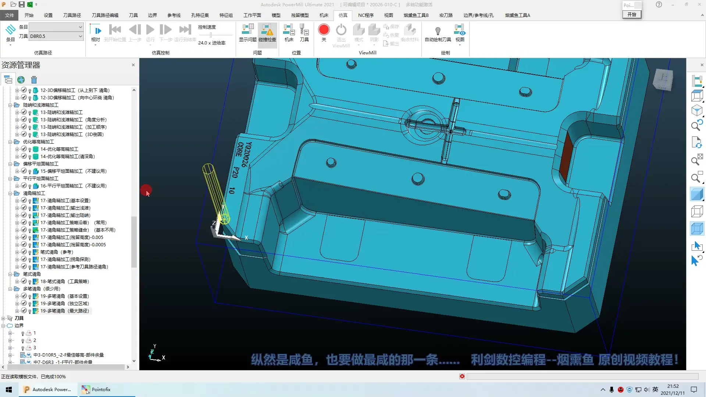Toggle checkmark for 14-优化等高精加工 toolpath
706x397 pixels.
point(24,149)
